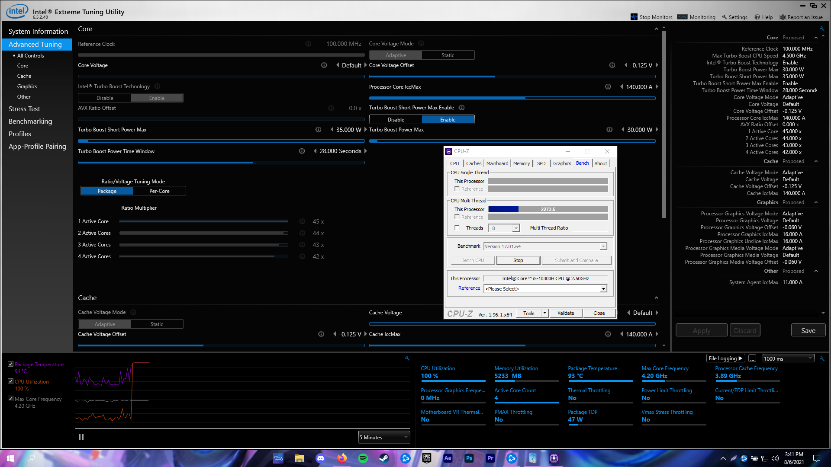Click the Save button

click(808, 330)
